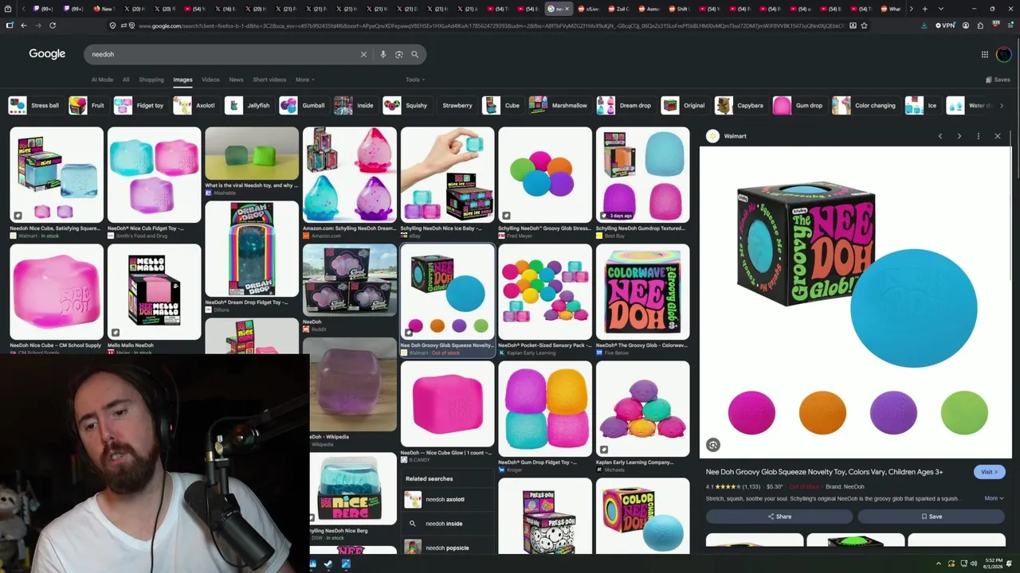Show the next image in the preview panel
This screenshot has height=573, width=1020.
(x=959, y=136)
